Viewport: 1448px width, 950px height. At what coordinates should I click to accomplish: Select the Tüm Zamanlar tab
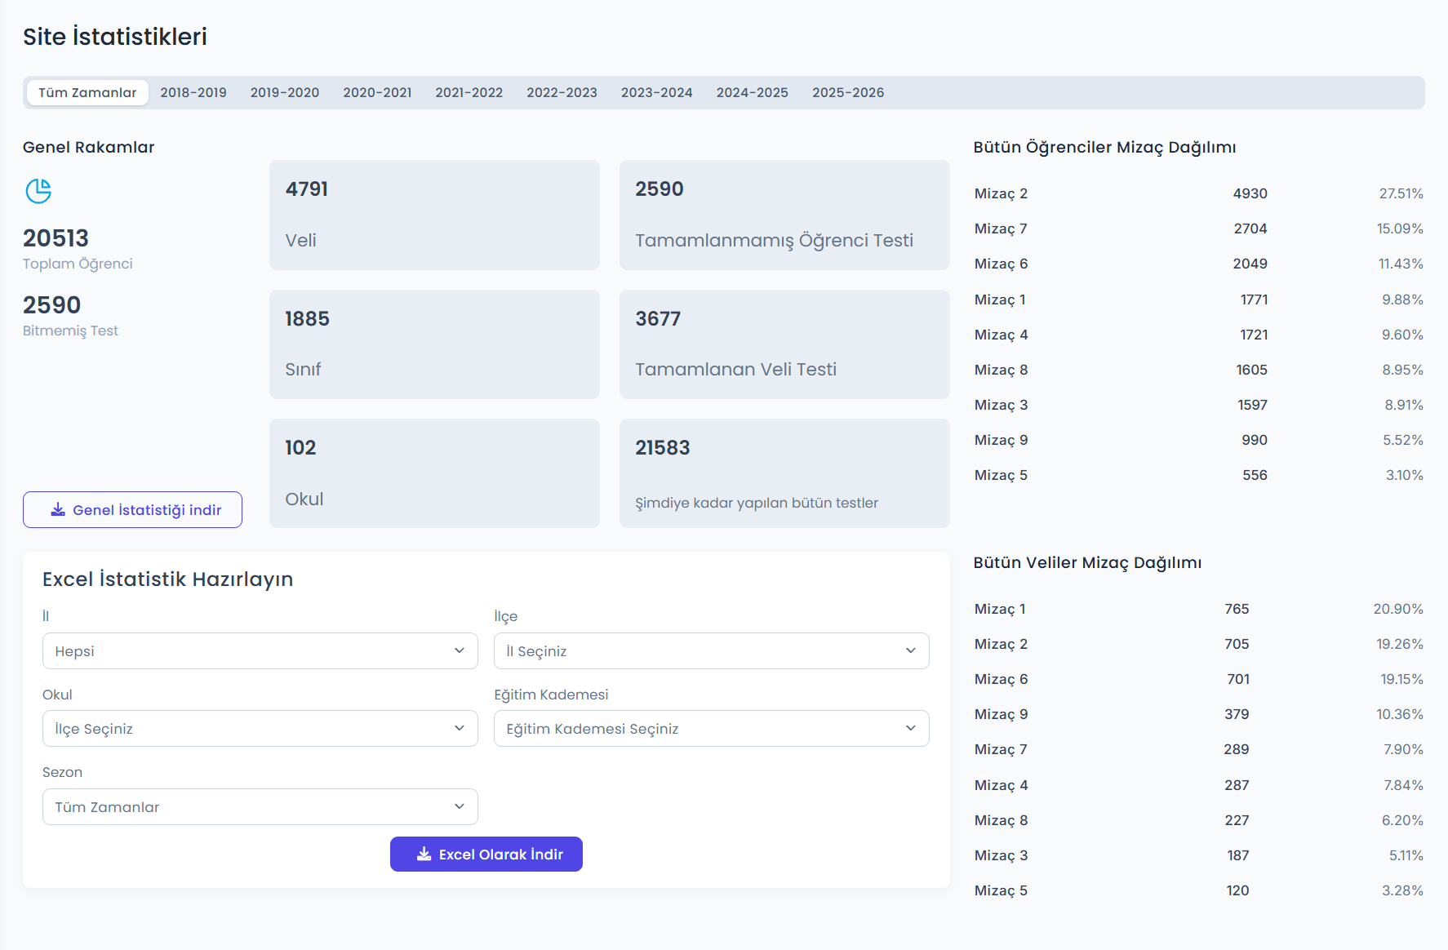pyautogui.click(x=87, y=92)
